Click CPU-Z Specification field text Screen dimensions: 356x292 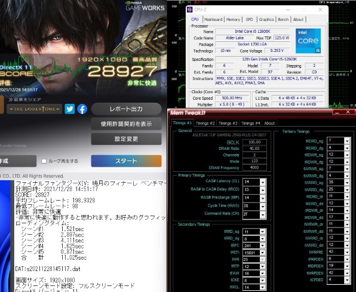269,59
